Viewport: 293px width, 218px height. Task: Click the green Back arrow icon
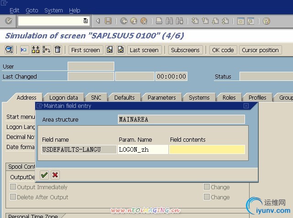pos(124,21)
